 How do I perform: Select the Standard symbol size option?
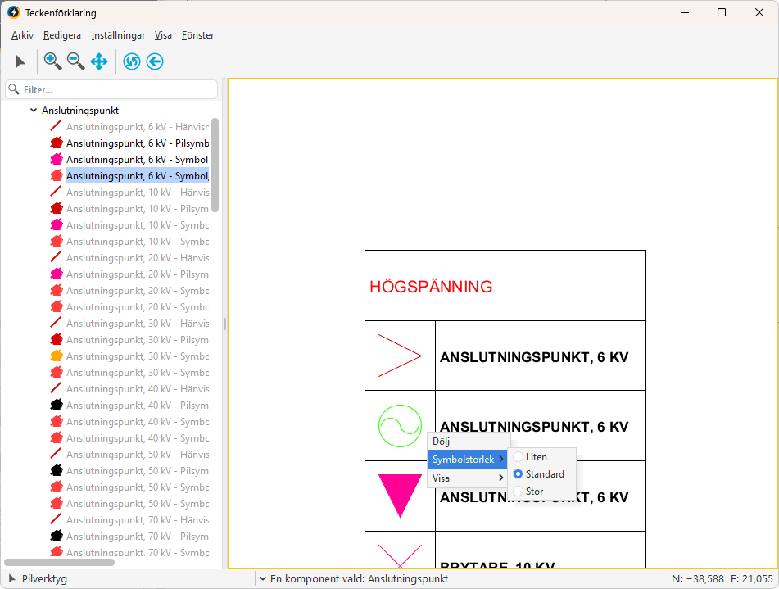(544, 474)
